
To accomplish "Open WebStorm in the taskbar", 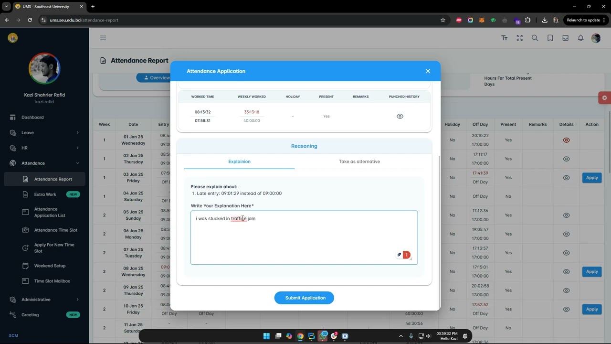I will (312, 336).
